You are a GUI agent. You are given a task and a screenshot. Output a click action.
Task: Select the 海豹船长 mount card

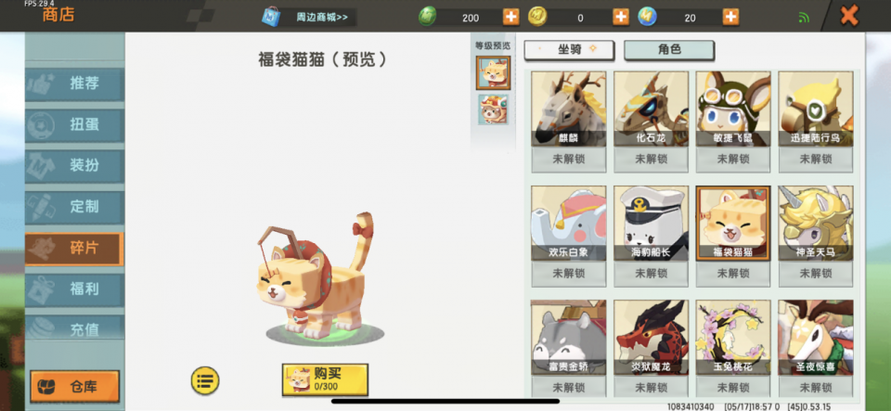click(652, 236)
